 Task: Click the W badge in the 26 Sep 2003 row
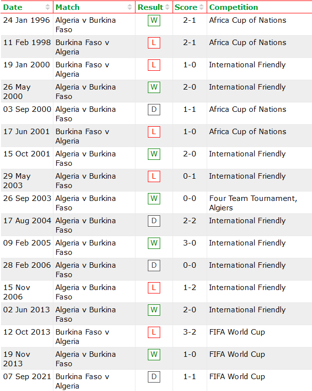(154, 199)
